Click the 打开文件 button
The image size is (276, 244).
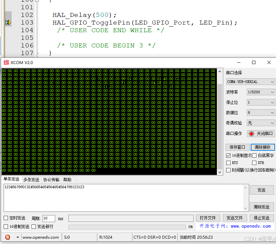208,218
